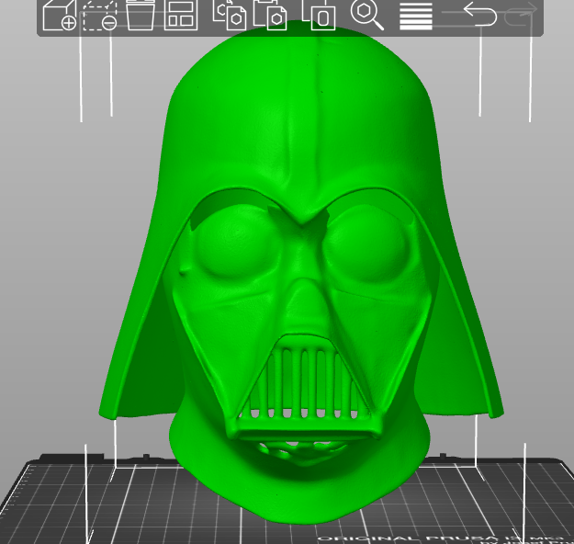The width and height of the screenshot is (574, 544).
Task: Click the Copy objects icon
Action: coord(230,15)
